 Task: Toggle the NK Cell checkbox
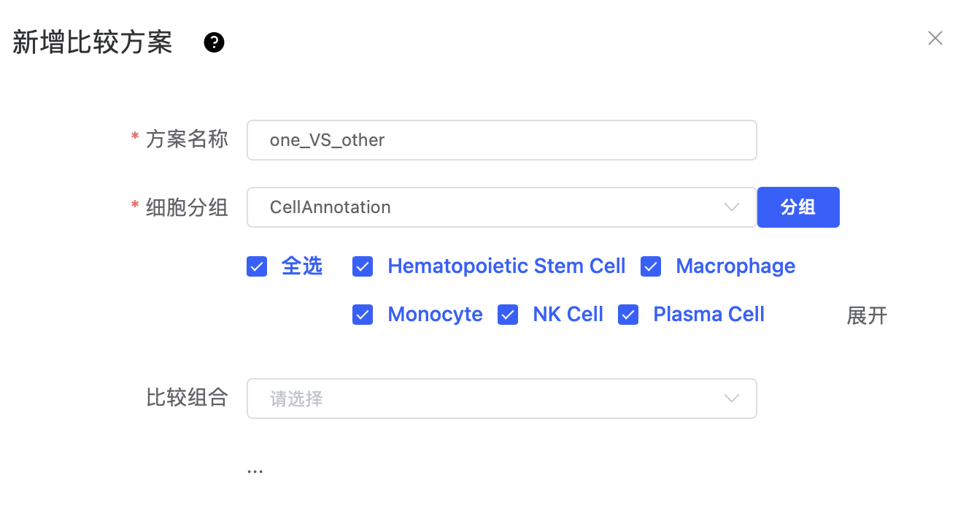pyautogui.click(x=508, y=315)
